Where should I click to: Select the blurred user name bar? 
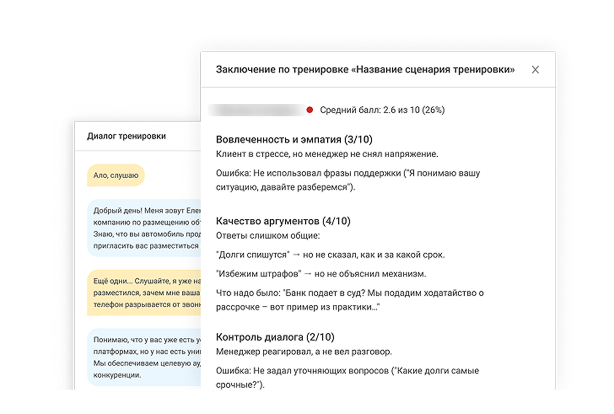[256, 110]
